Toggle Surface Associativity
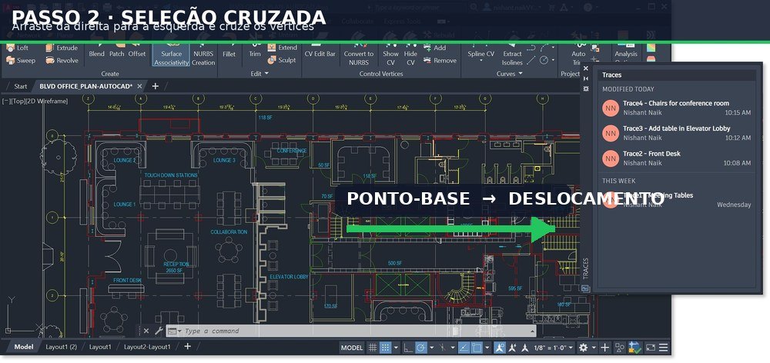This screenshot has width=770, height=363. [172, 56]
